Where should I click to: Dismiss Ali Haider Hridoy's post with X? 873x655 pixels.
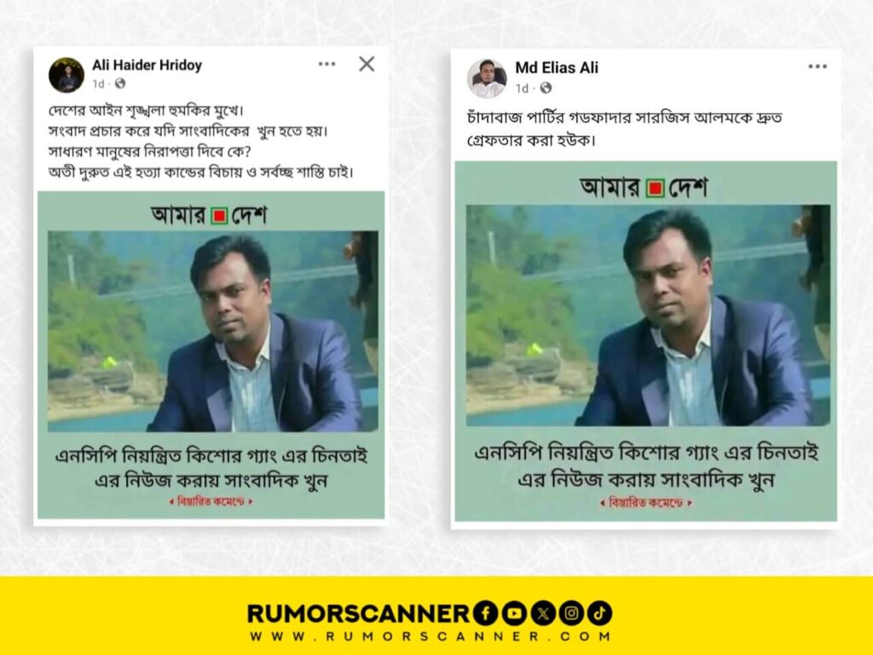(x=367, y=64)
